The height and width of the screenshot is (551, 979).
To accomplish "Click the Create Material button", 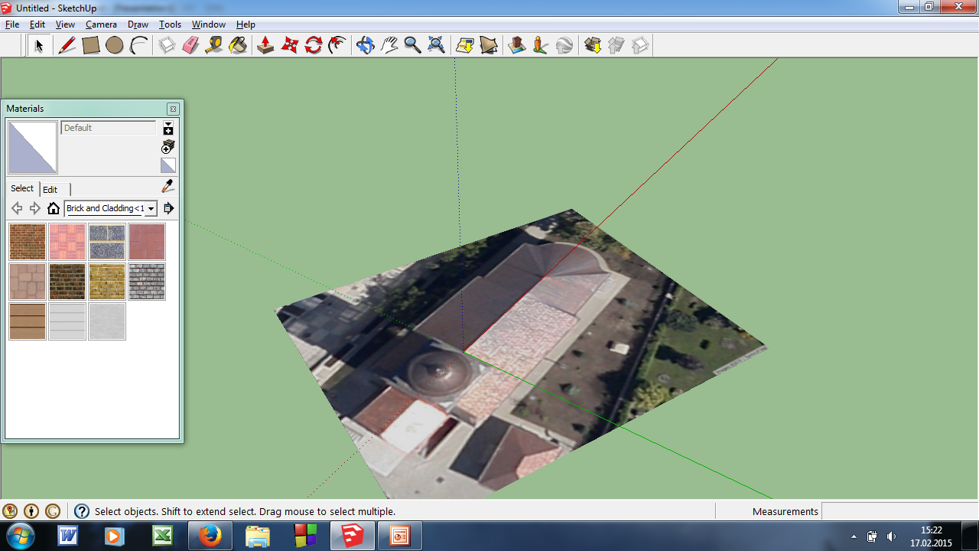I will point(168,146).
